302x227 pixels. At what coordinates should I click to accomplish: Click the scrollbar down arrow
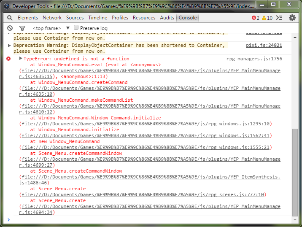coord(295,220)
